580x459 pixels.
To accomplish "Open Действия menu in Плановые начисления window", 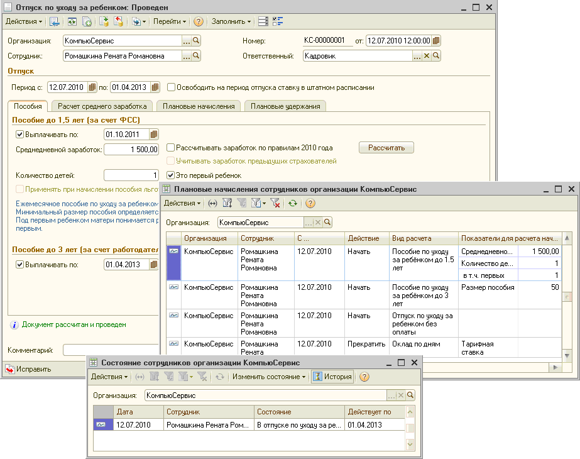I will 182,203.
